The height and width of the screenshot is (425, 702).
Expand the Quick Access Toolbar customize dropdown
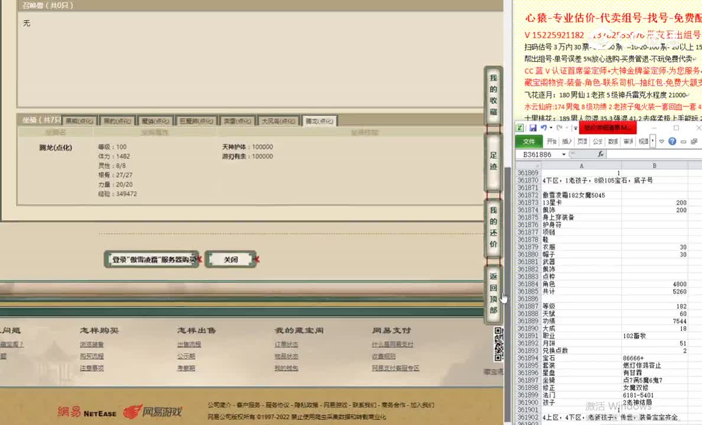pyautogui.click(x=575, y=128)
